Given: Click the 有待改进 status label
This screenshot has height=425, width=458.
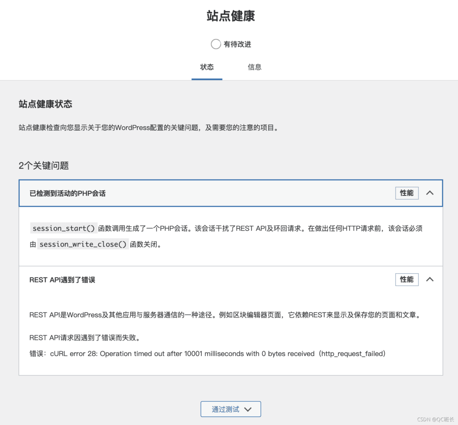Looking at the screenshot, I should (x=237, y=44).
